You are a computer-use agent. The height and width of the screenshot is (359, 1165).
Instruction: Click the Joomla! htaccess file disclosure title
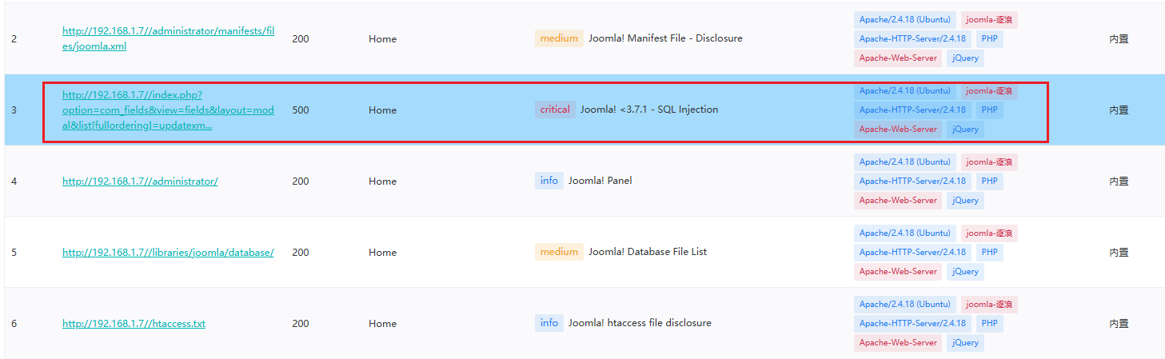tap(640, 323)
